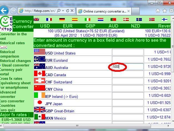Click the USD United States amount field
174x131 pixels.
tap(128, 52)
